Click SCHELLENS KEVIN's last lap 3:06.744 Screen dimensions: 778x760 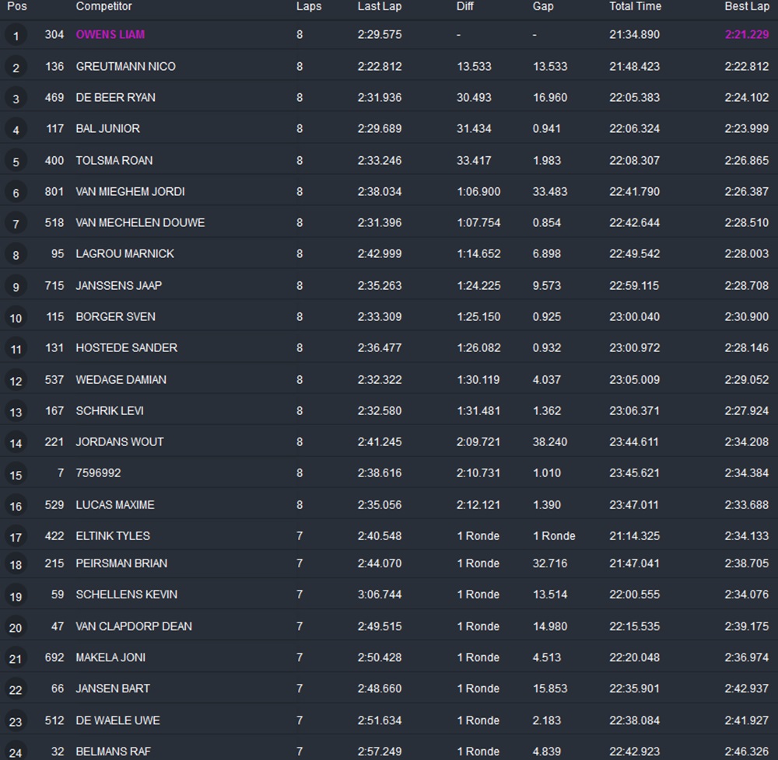380,594
